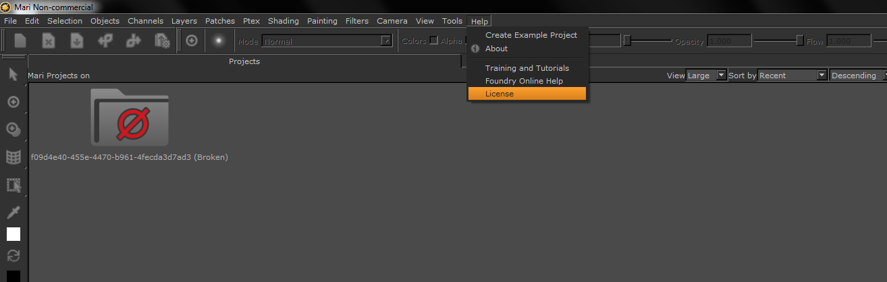Viewport: 887px width, 282px height.
Task: Click the Opacity slider handle
Action: 800,41
